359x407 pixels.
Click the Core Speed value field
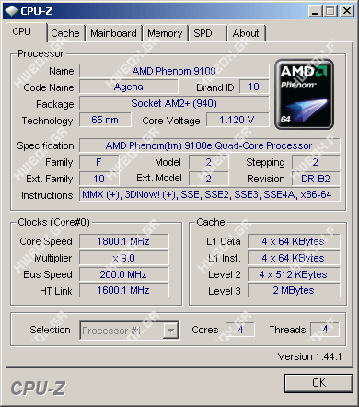pos(124,241)
